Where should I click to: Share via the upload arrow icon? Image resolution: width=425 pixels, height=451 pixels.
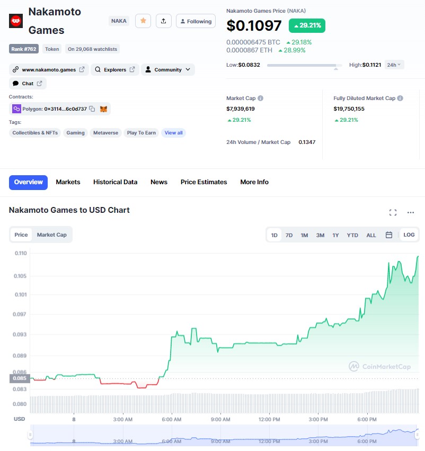[x=164, y=21]
